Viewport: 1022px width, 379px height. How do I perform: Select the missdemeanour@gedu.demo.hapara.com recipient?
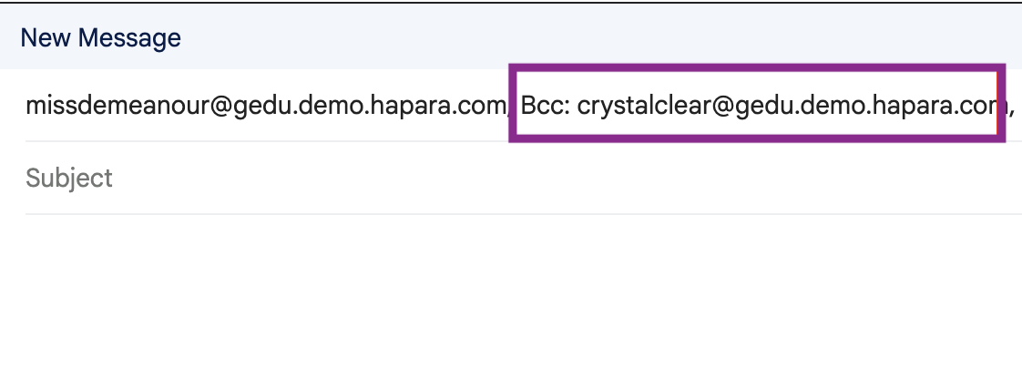[266, 105]
